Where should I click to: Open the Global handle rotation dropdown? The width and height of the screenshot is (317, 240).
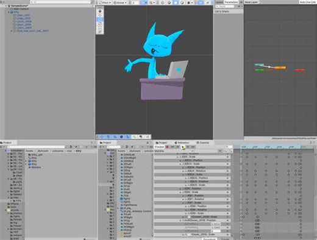click(x=120, y=2)
